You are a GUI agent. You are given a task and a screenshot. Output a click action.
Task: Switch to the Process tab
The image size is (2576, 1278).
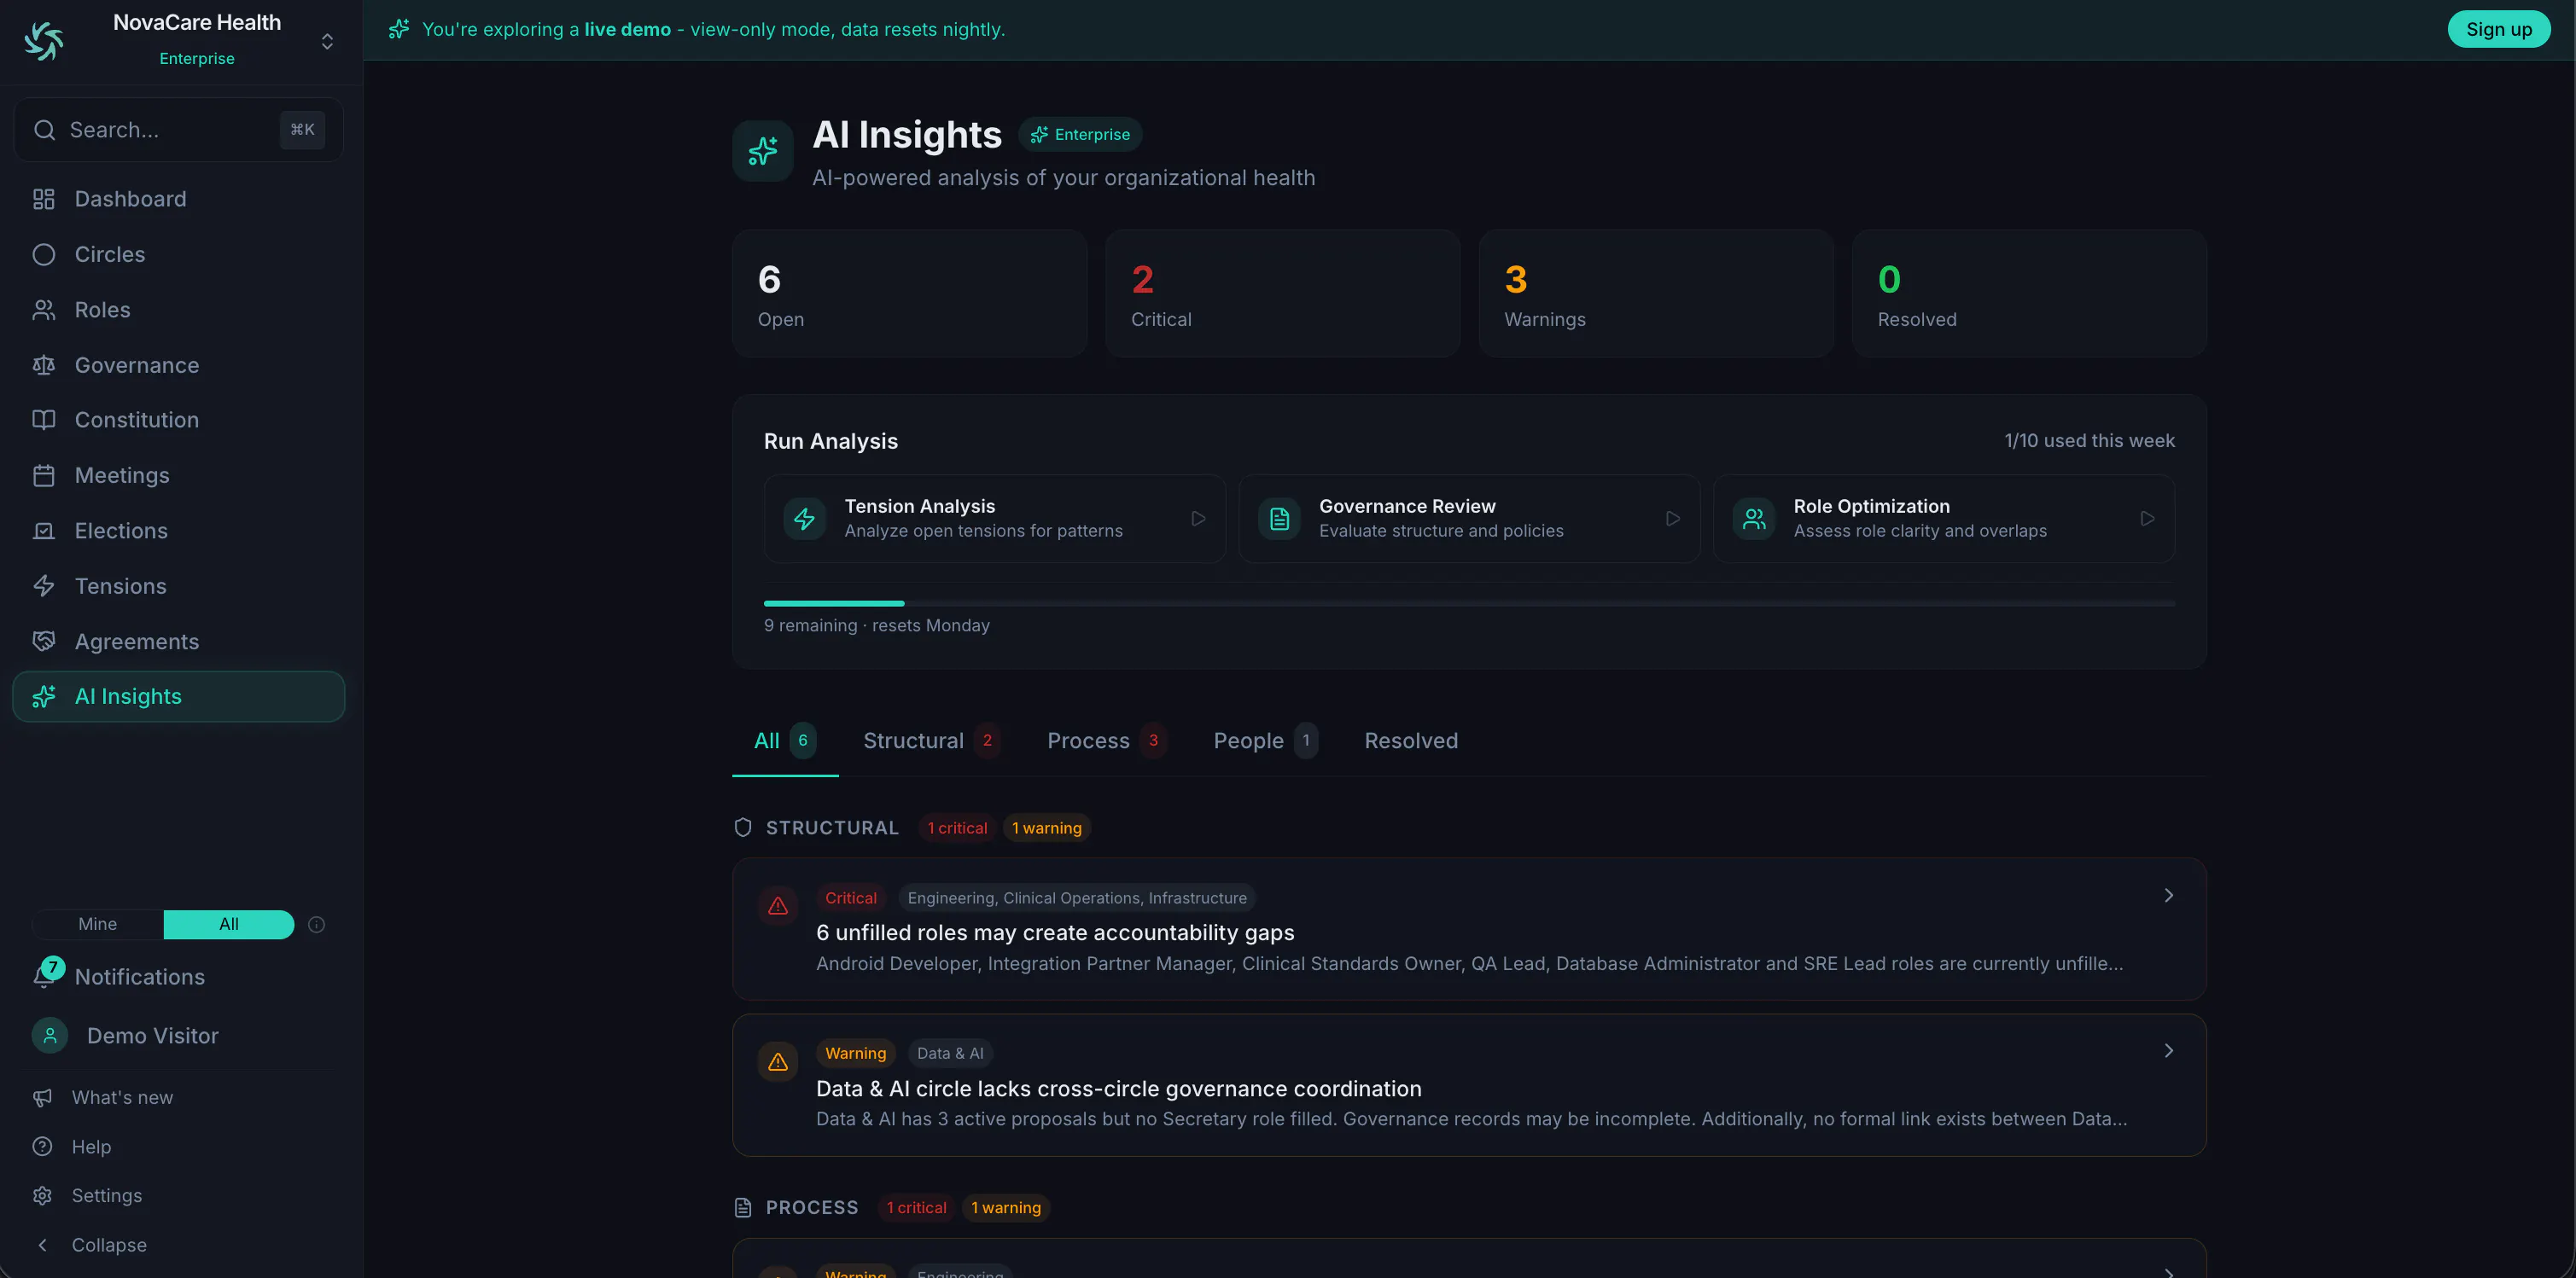pyautogui.click(x=1107, y=741)
